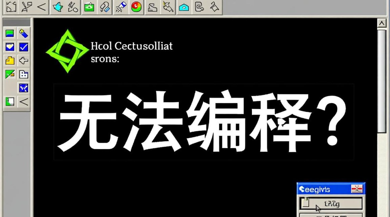This screenshot has width=390, height=217.
Task: Collapse the chevron at the bottom of the sidebar
Action: [23, 102]
